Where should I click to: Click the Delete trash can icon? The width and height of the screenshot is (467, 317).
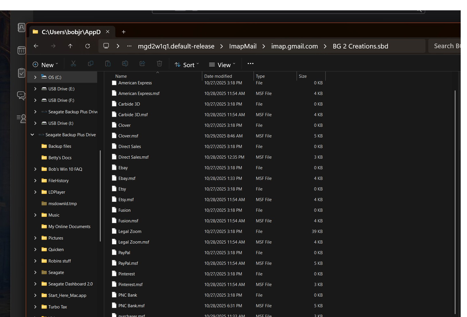point(159,64)
